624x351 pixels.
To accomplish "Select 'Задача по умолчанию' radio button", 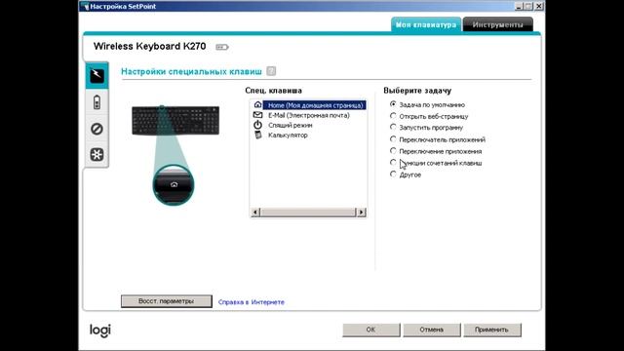I will [x=393, y=104].
